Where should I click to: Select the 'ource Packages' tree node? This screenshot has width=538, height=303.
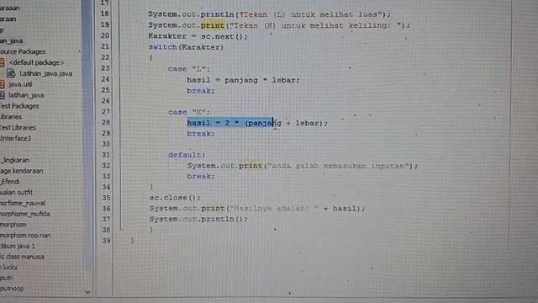point(23,51)
